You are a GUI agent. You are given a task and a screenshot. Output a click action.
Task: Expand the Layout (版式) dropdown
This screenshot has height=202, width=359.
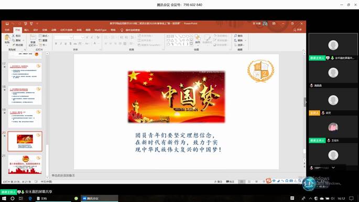(44, 36)
